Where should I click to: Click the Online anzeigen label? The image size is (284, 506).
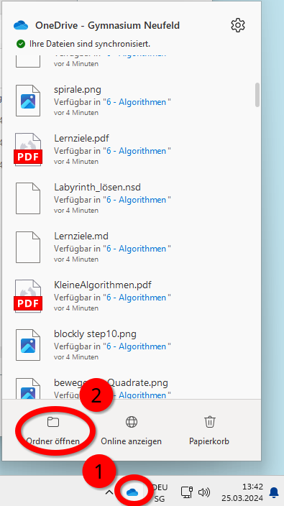coord(131,441)
